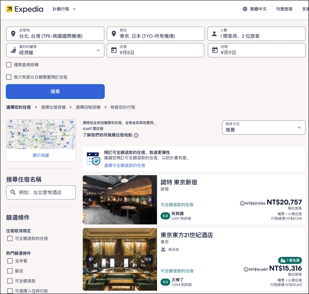The image size is (309, 294).
Task: Click the refundable calendar shield icon
Action: tap(93, 159)
